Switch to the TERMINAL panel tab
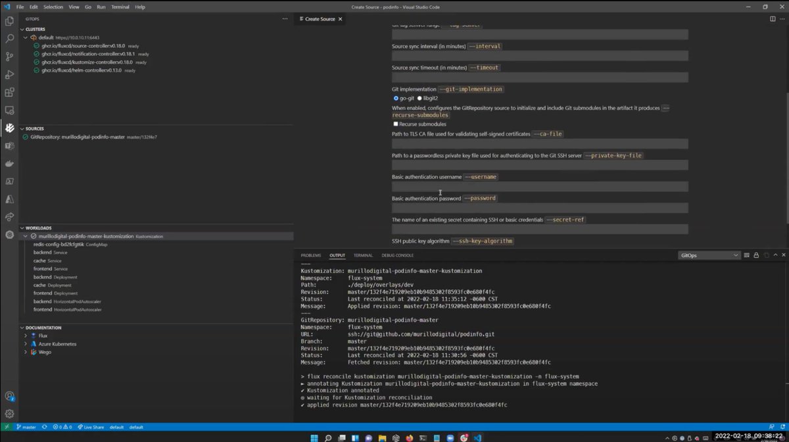 coord(363,255)
